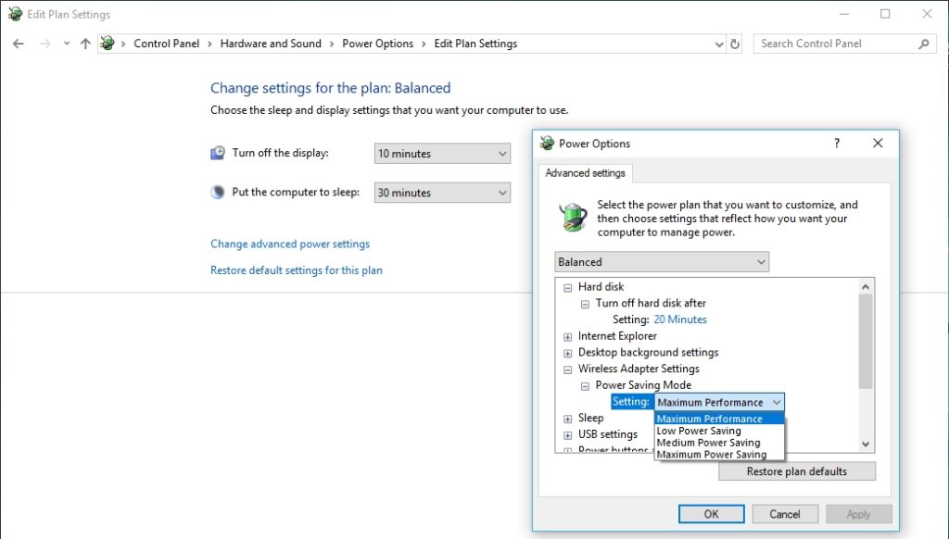Collapse the Hard disk tree node

coord(568,287)
